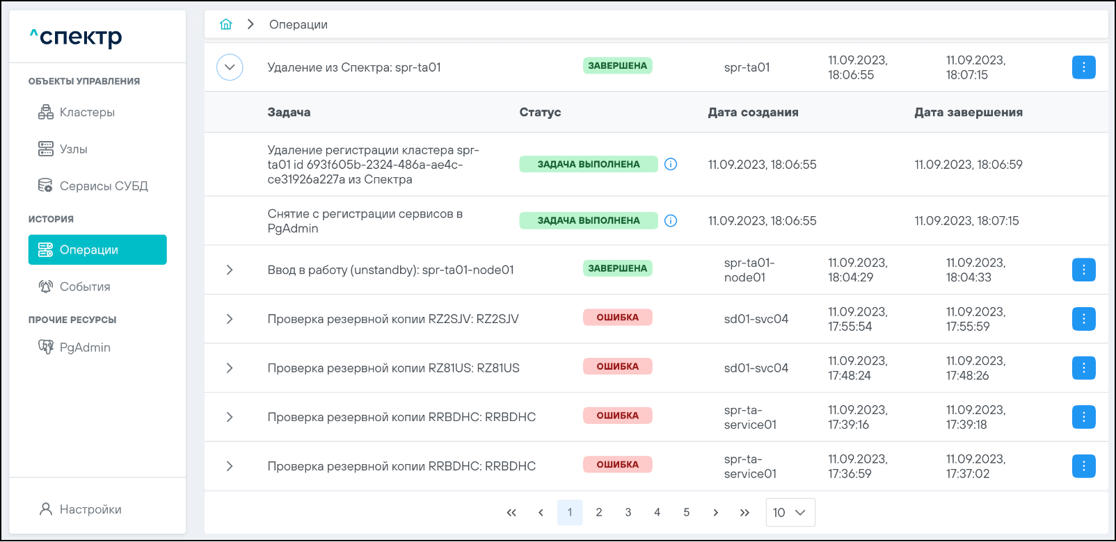This screenshot has width=1116, height=542.
Task: Open the Узлы section
Action: (x=73, y=149)
